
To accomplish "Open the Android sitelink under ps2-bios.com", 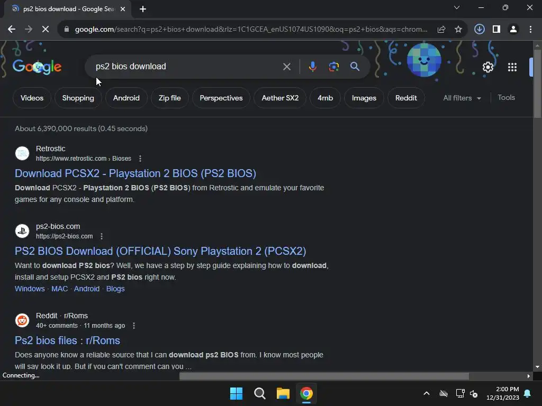I will pyautogui.click(x=87, y=289).
